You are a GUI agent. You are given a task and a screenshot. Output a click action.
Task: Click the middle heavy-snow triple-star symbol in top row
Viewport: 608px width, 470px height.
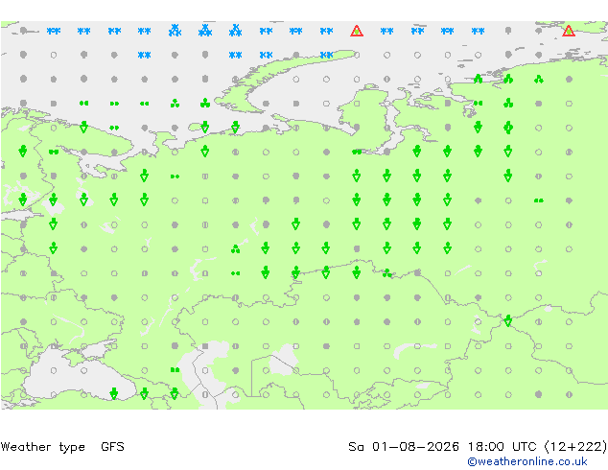205,31
